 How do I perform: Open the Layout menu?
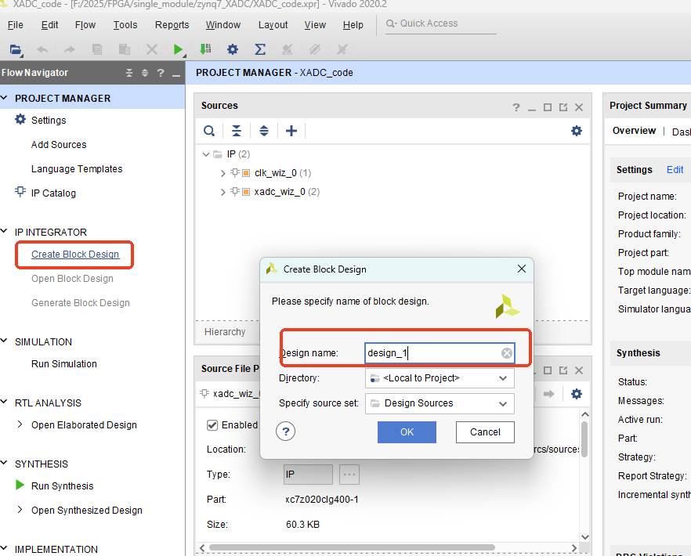273,25
